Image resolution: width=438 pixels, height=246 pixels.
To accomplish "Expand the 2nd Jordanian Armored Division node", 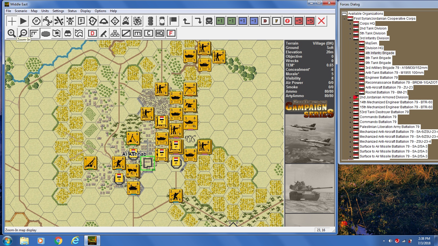I will [350, 97].
